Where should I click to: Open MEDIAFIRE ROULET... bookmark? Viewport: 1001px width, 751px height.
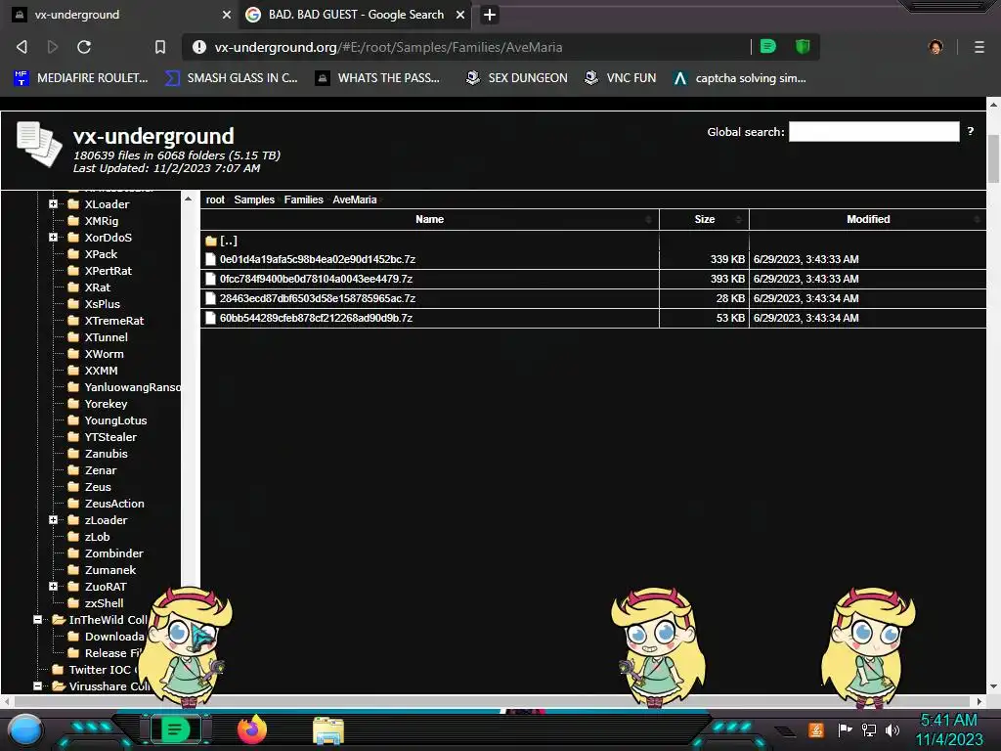coord(80,78)
